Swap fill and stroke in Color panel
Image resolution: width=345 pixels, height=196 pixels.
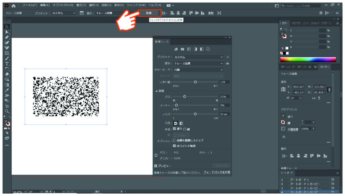[286, 29]
